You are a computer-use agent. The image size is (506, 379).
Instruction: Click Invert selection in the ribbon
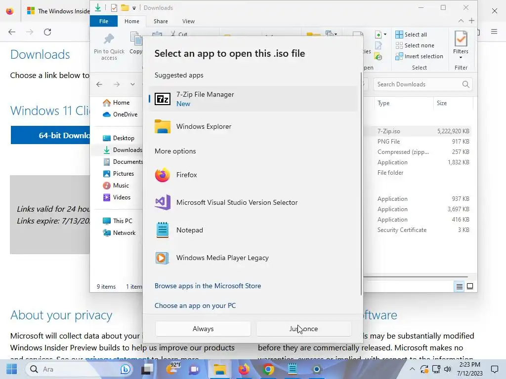[x=419, y=56]
